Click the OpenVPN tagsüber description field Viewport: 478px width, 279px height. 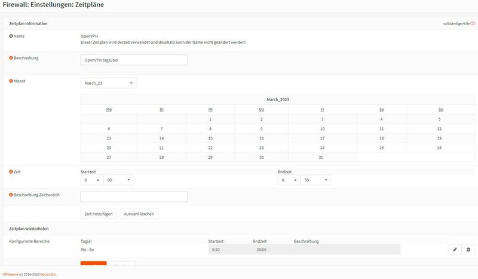point(134,60)
